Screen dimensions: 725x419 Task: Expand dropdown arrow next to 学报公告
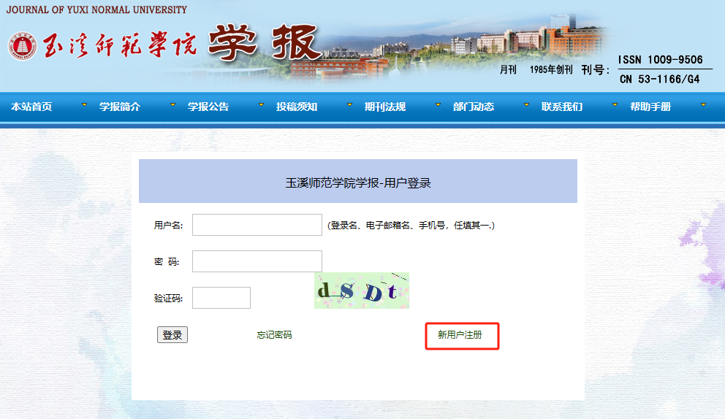pyautogui.click(x=261, y=105)
